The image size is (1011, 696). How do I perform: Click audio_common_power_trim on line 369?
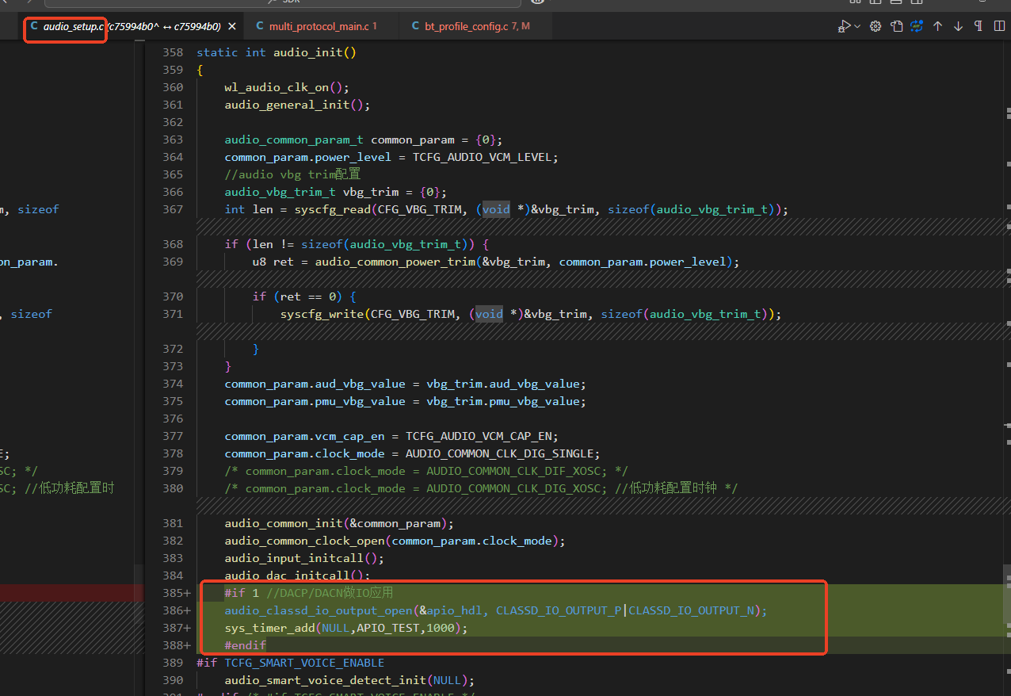(395, 262)
